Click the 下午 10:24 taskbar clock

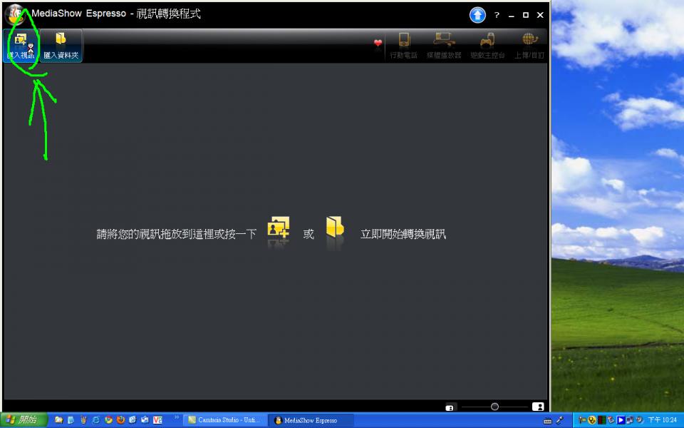pos(662,420)
